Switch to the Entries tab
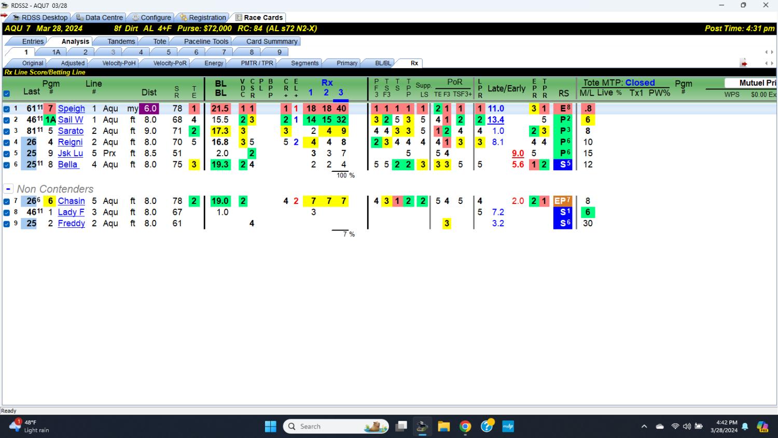The height and width of the screenshot is (438, 778). pyautogui.click(x=33, y=42)
